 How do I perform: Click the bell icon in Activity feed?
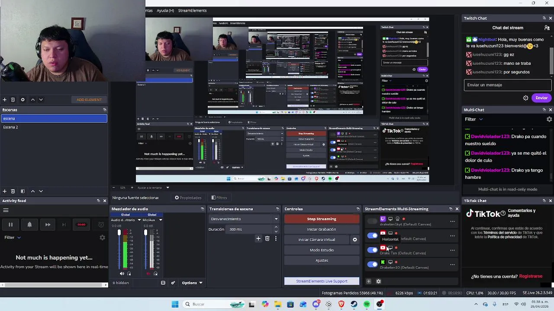pos(29,225)
